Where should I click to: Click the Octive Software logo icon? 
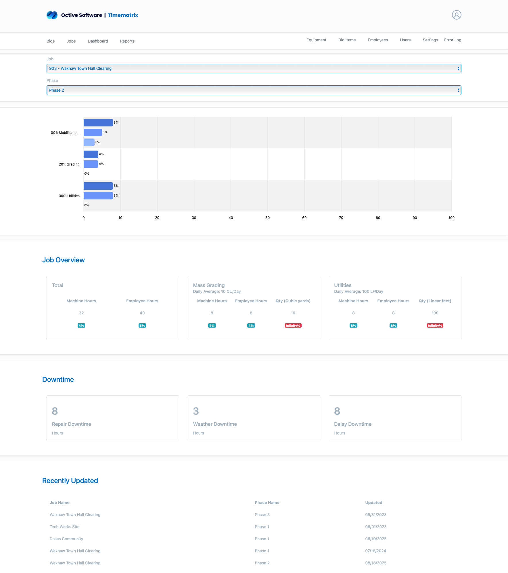pos(52,15)
